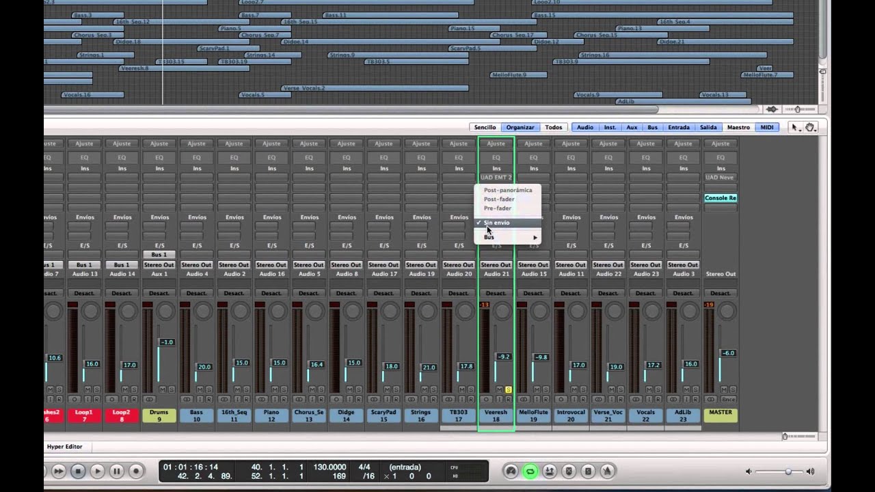Toggle the green Cycle mode button
This screenshot has width=875, height=492.
pos(530,471)
